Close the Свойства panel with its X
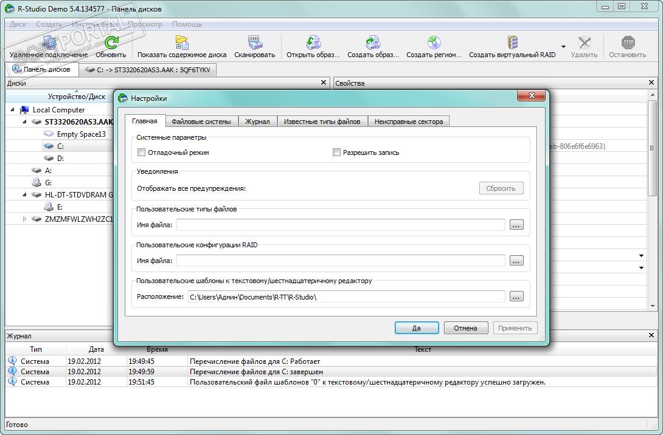663x435 pixels. click(x=651, y=83)
